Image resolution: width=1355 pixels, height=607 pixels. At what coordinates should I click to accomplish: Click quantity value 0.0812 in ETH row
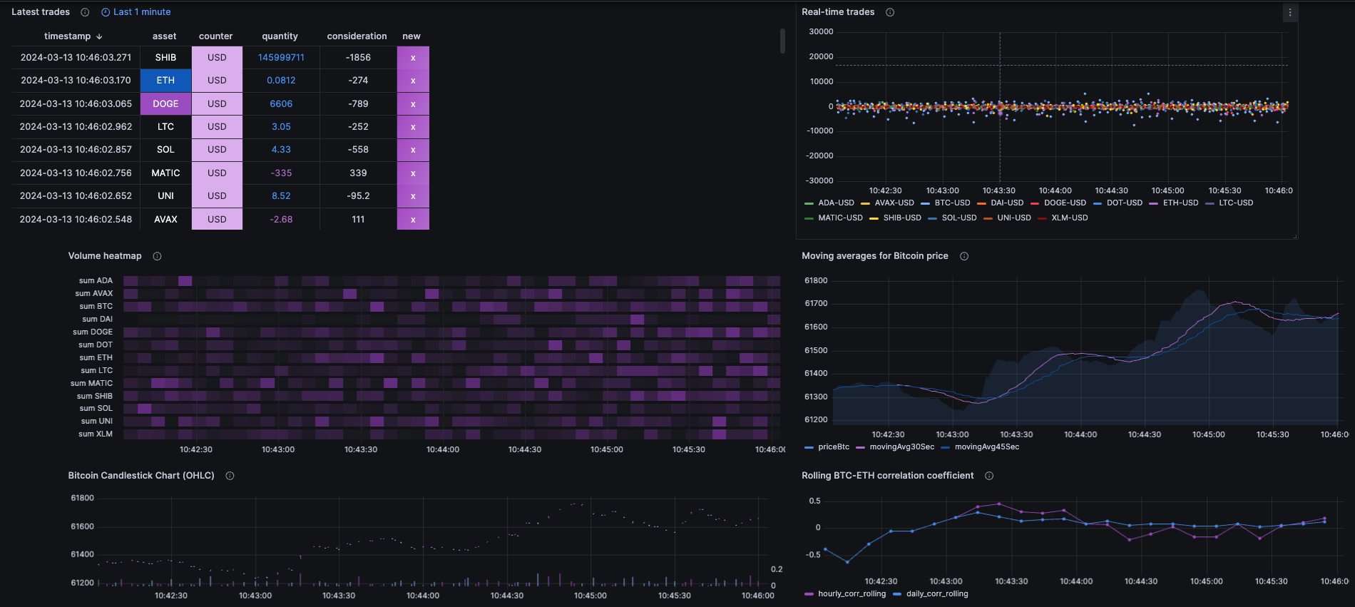pos(281,81)
